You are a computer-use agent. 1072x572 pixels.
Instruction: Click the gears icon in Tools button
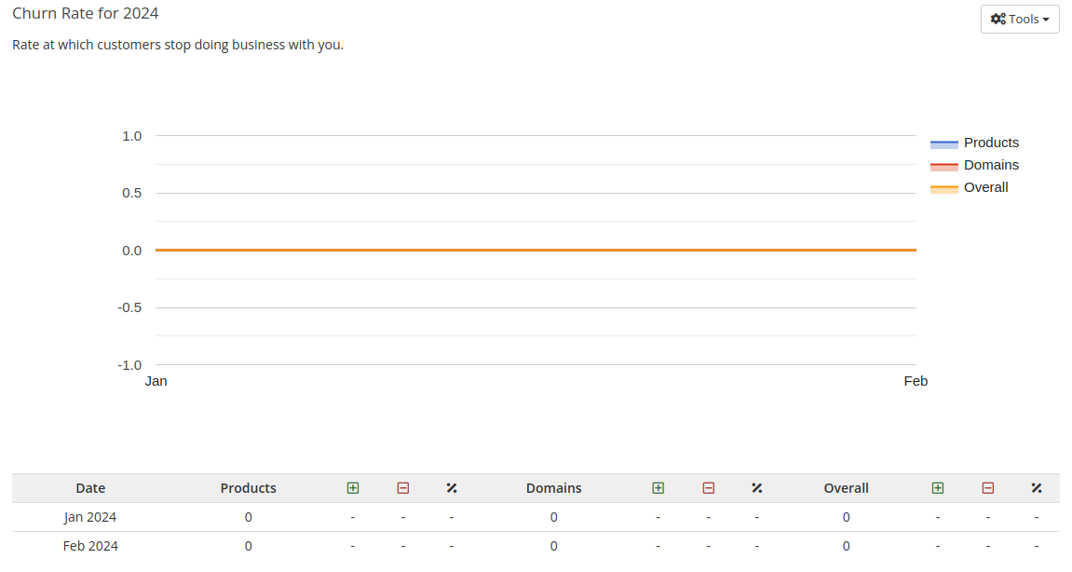[997, 20]
